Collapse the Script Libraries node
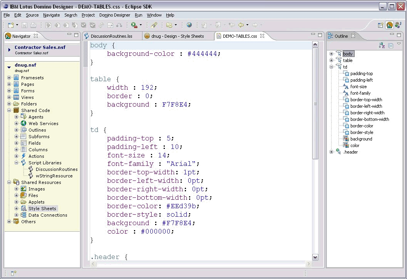The height and width of the screenshot is (279, 407). (16, 163)
